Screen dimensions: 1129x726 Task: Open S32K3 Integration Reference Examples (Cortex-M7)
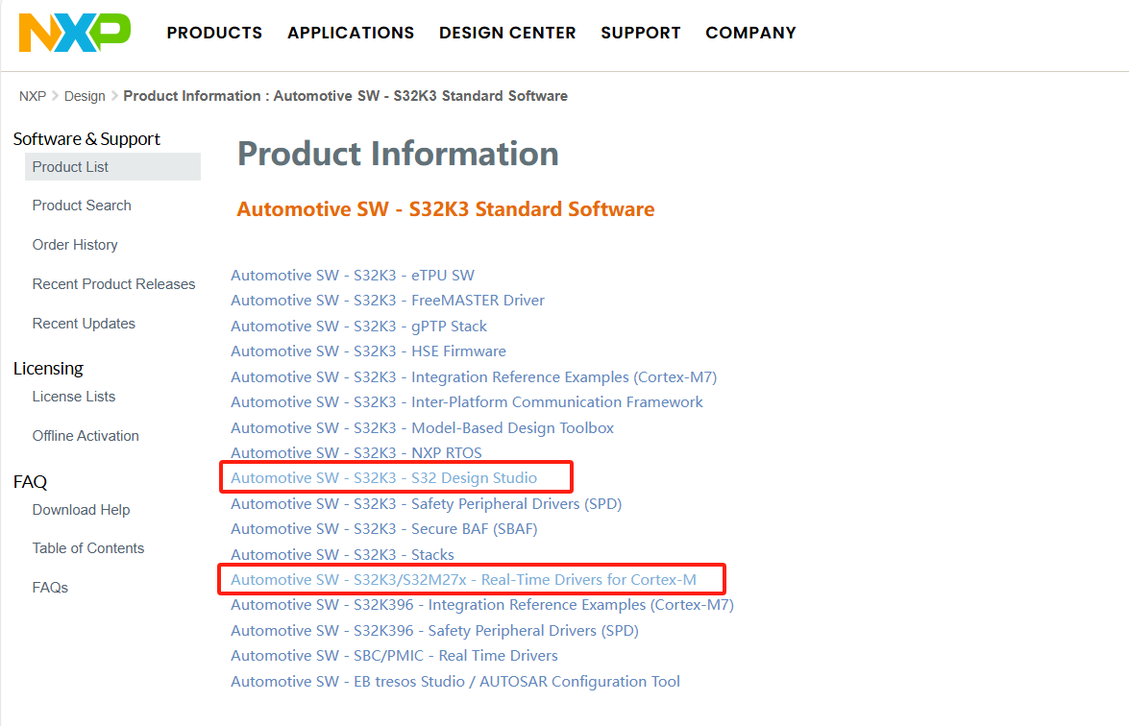point(474,377)
